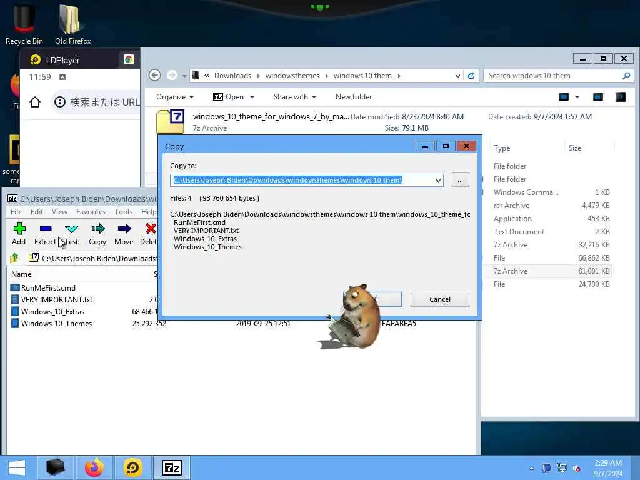Open the Favorites menu in 7-Zip
This screenshot has height=480, width=640.
[91, 212]
